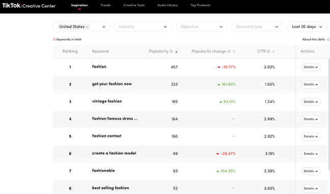Open Details for vintage fashion

311,102
